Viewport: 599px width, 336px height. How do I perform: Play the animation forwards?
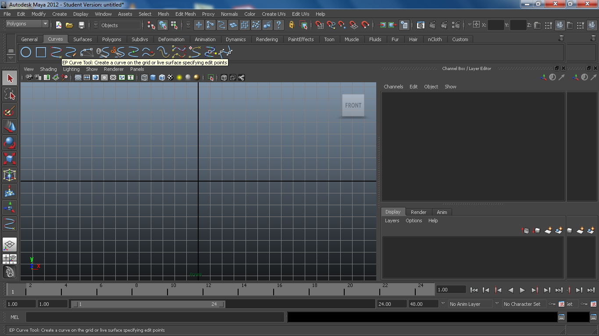522,290
